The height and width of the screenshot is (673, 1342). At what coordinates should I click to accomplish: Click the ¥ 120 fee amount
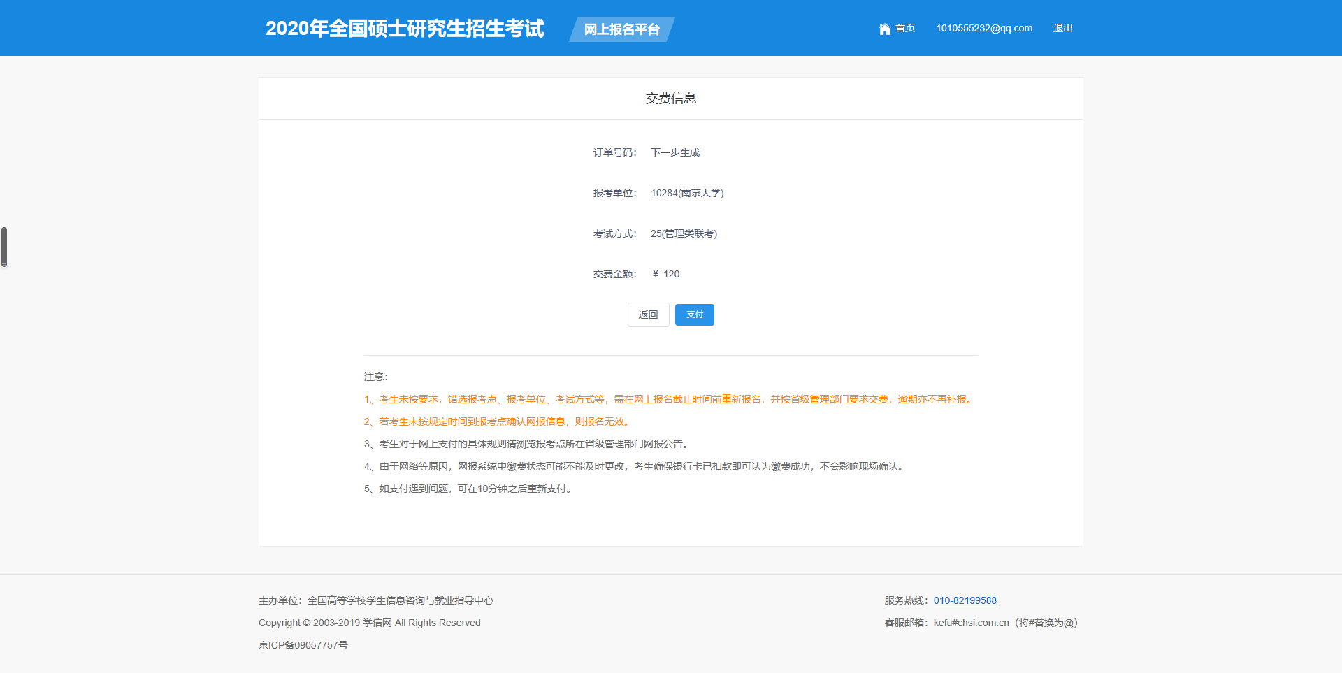click(x=665, y=274)
